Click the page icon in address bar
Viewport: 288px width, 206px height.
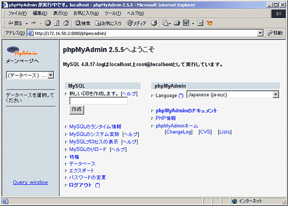(x=30, y=33)
